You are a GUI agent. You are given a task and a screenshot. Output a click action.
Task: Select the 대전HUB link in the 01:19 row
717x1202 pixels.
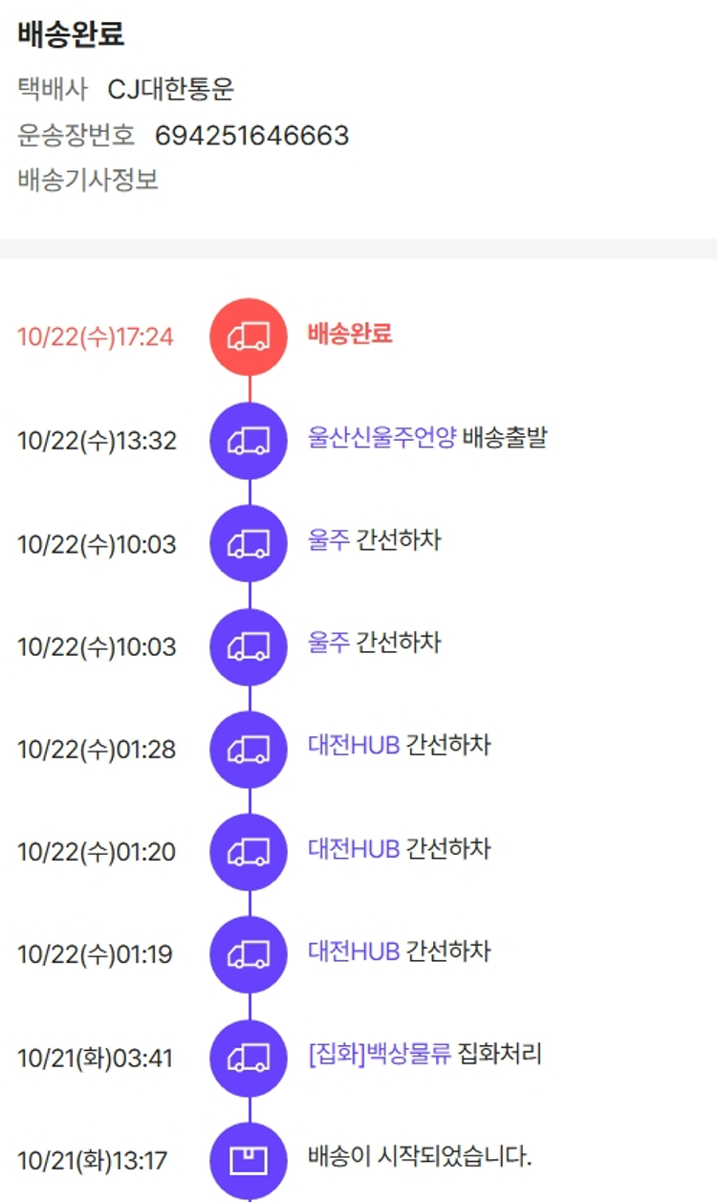click(354, 951)
